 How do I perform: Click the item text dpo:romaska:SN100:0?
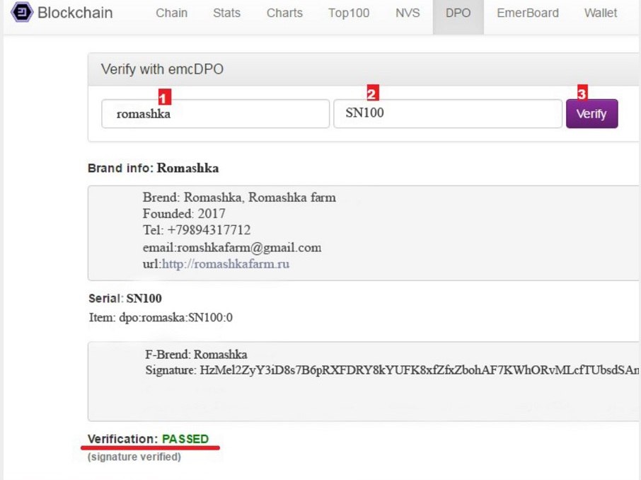[175, 318]
